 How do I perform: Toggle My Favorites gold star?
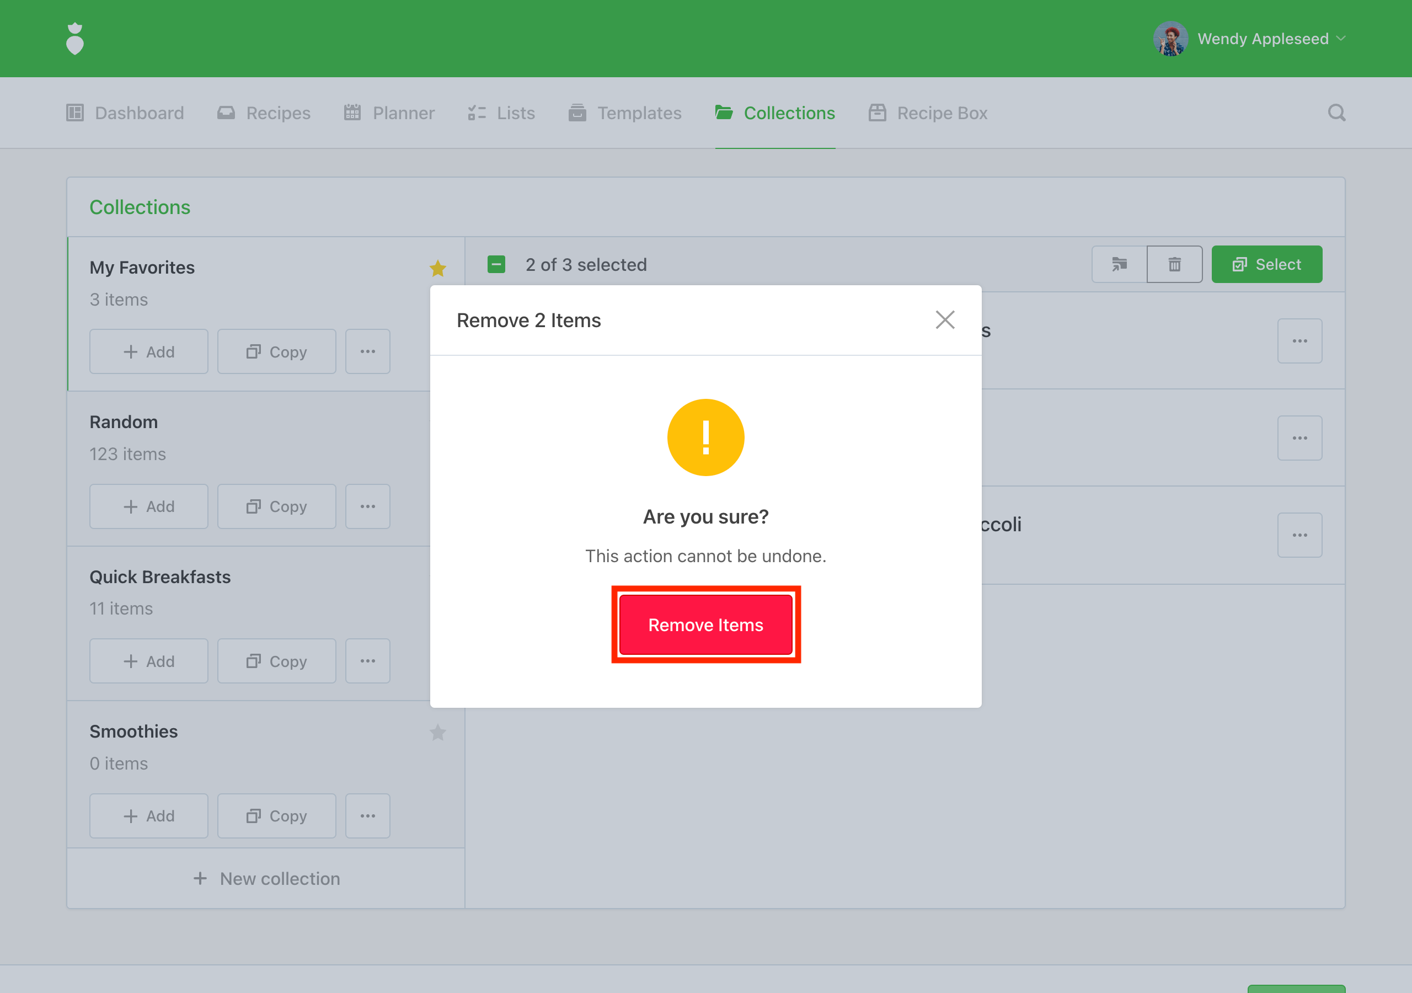coord(437,268)
